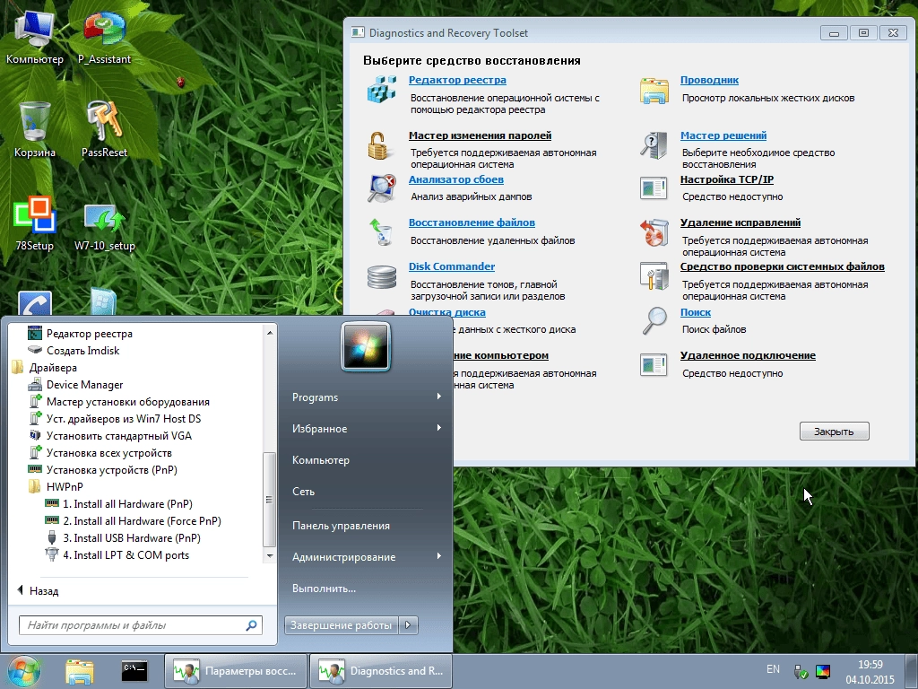918x689 pixels.
Task: Expand the Programs submenu
Action: pyautogui.click(x=367, y=397)
